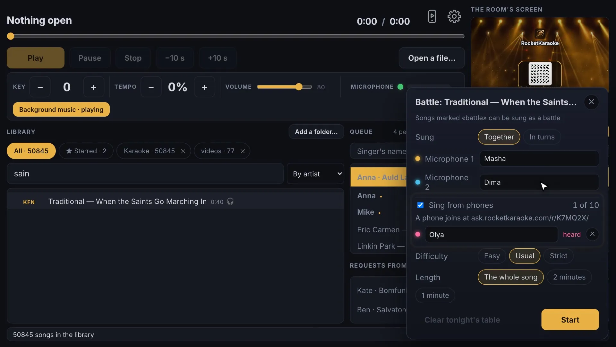
Task: Choose Strict difficulty
Action: click(x=558, y=256)
